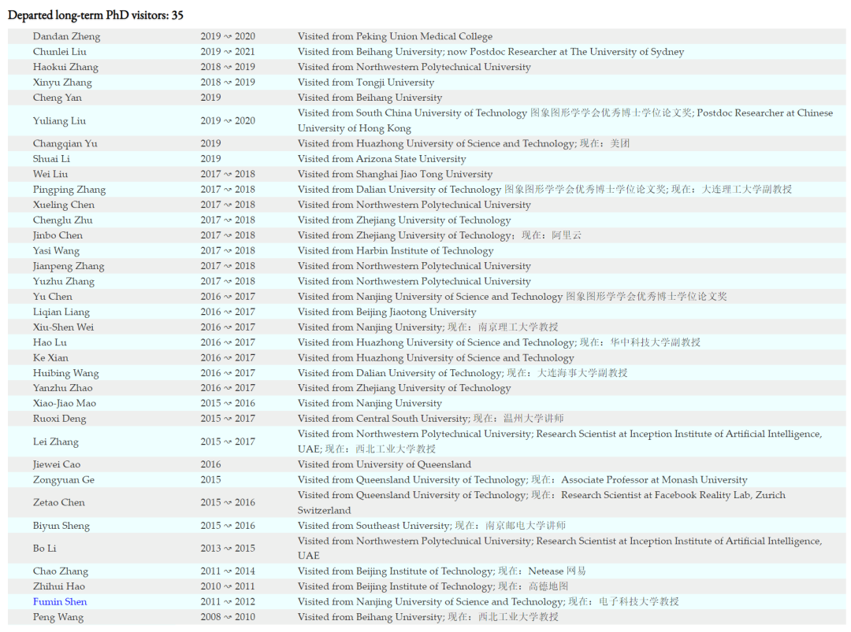The width and height of the screenshot is (851, 632).
Task: Click the name Lei Zhang
Action: tap(55, 442)
